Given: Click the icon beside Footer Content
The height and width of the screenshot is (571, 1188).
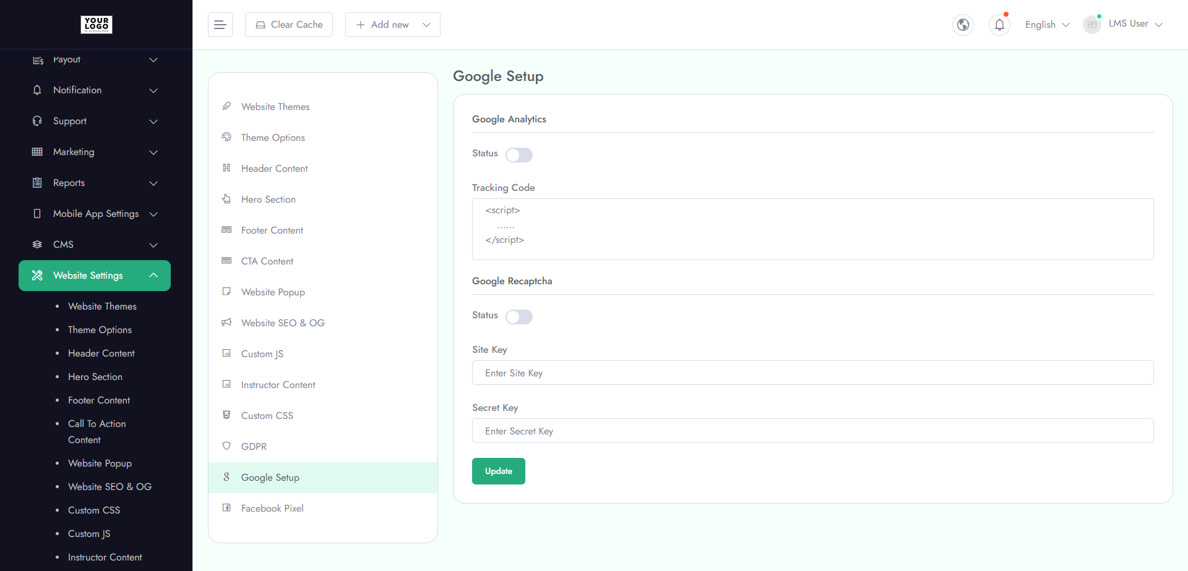Looking at the screenshot, I should pos(226,230).
